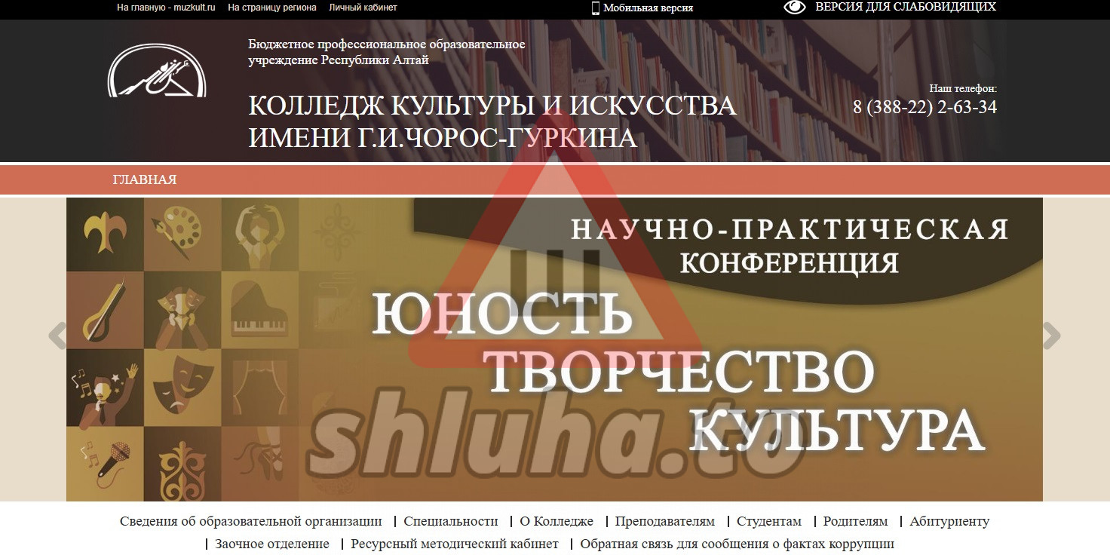Viewport: 1110px width, 555px height.
Task: Open 'Заочное отделение' page
Action: coord(271,544)
